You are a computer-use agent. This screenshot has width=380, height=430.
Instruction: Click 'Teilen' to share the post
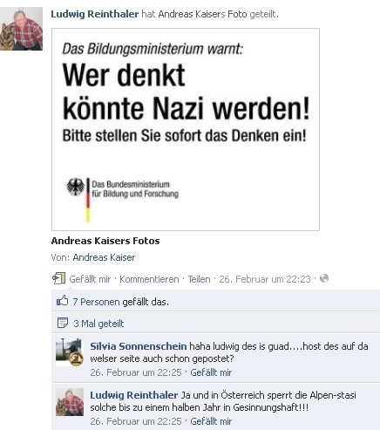199,279
